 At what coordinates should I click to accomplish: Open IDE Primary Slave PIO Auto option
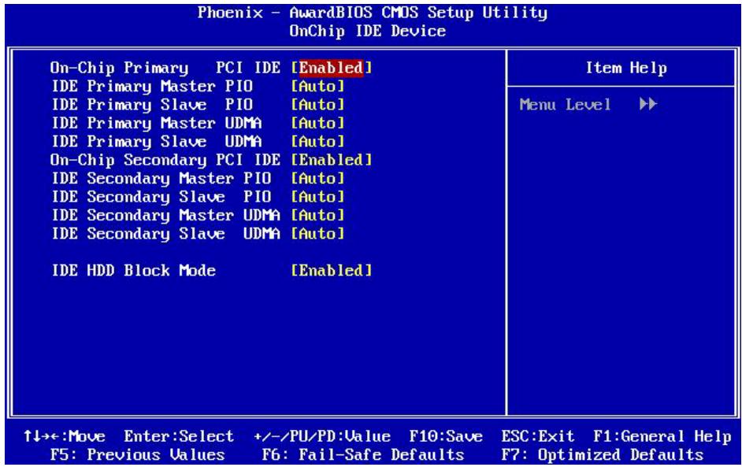click(x=317, y=105)
